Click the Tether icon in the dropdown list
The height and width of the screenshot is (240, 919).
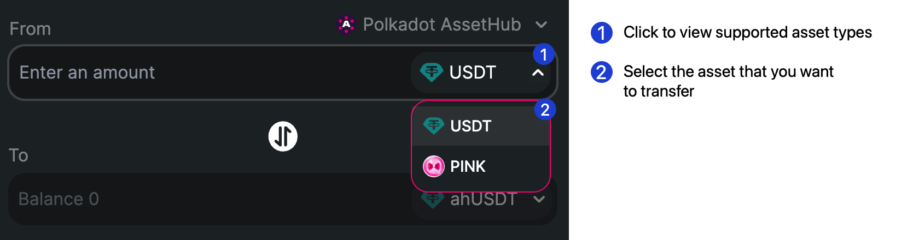[434, 126]
